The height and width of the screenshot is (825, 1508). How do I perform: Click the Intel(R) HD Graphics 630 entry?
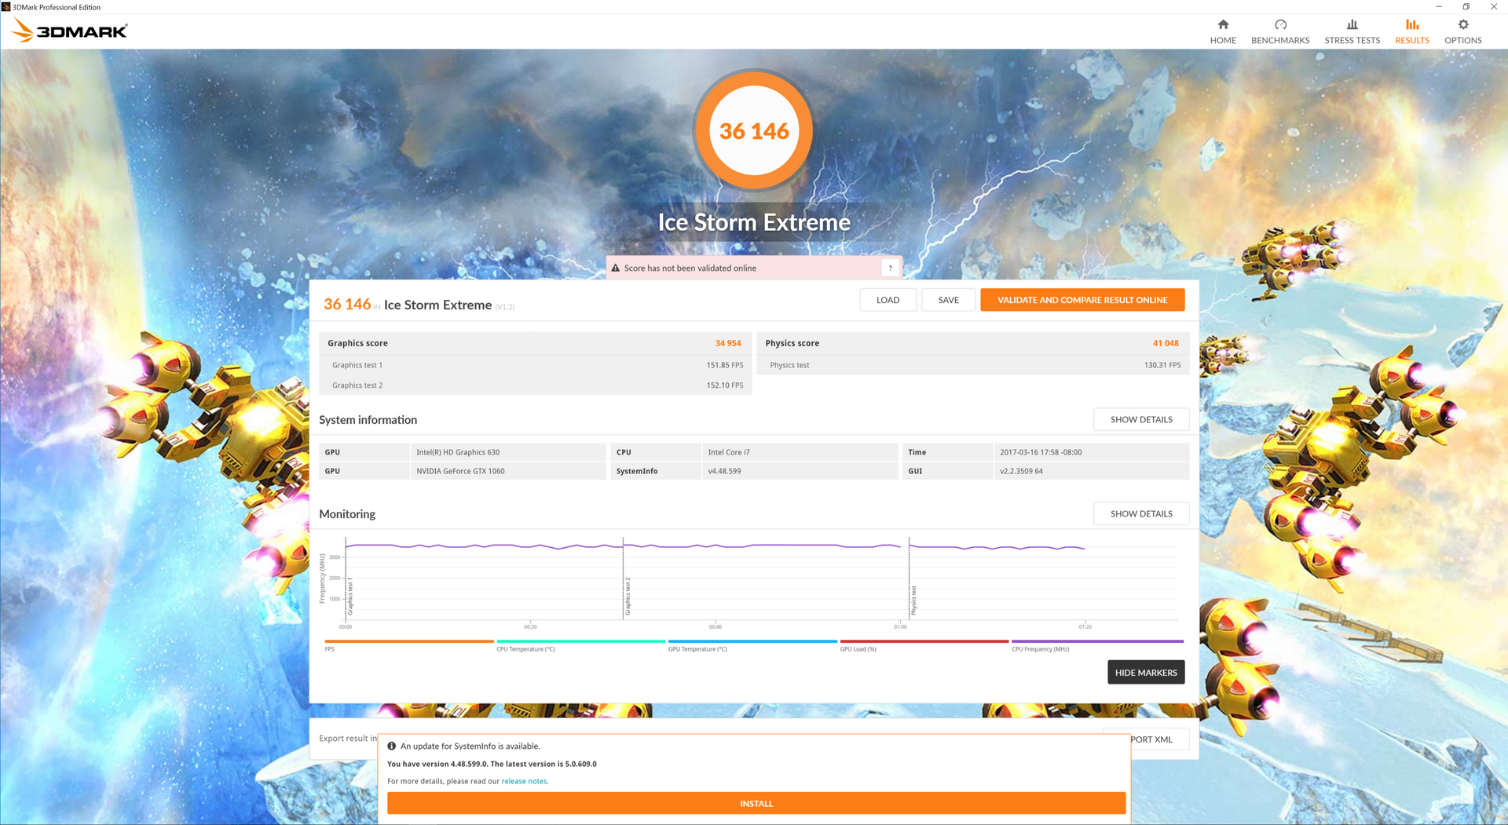458,452
